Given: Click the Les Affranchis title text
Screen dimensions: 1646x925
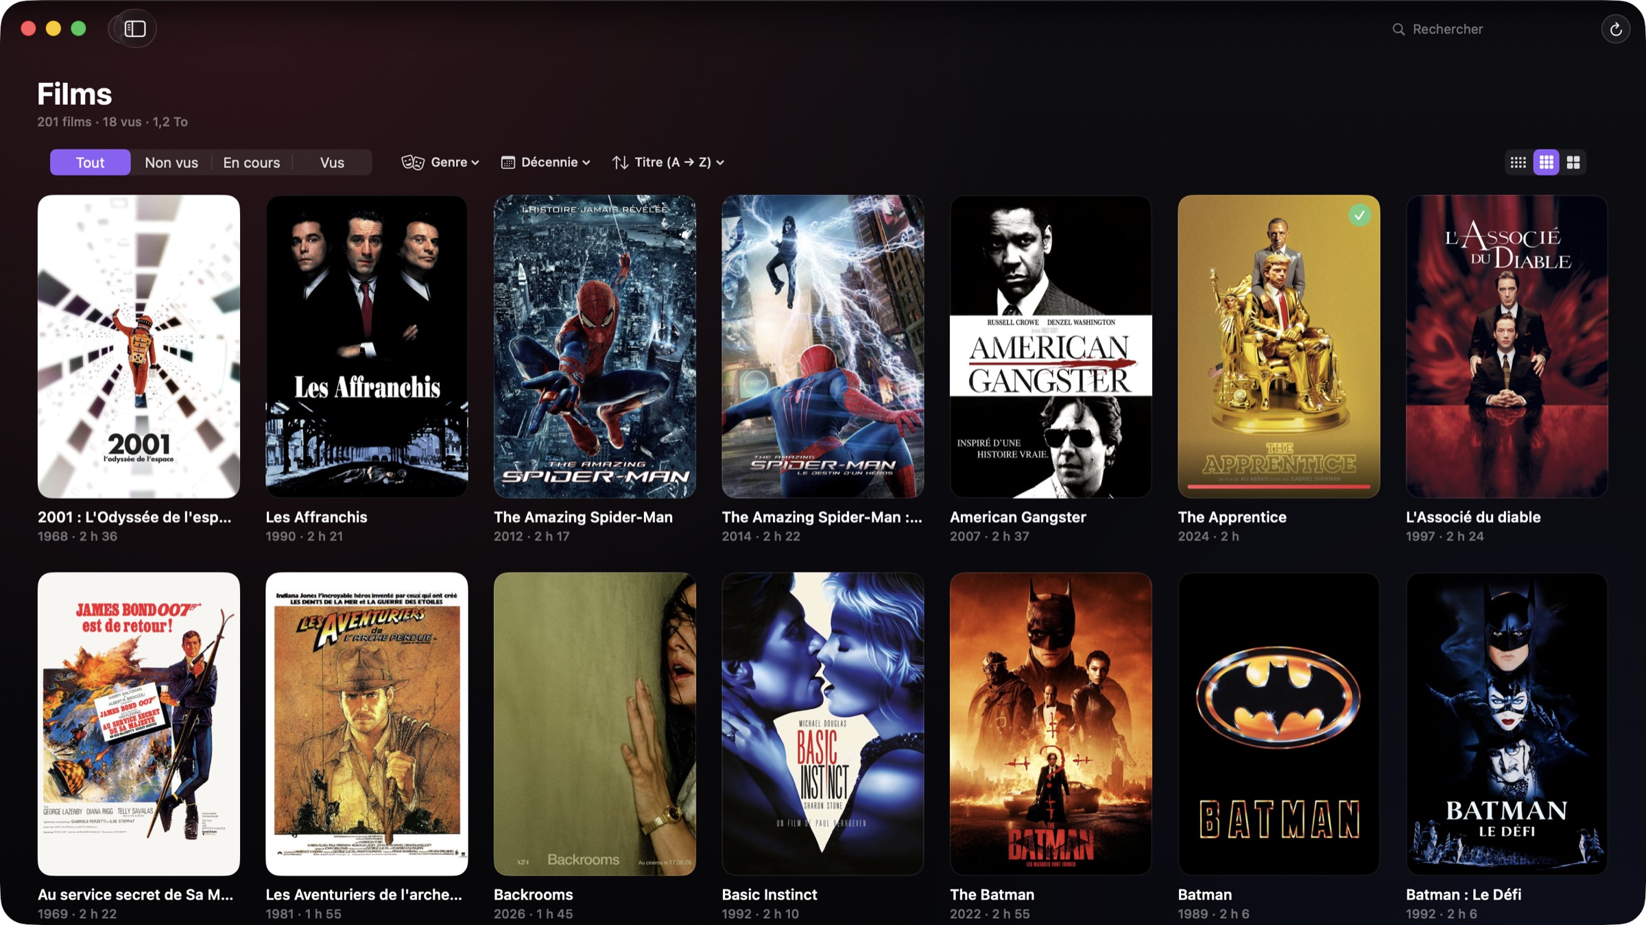Looking at the screenshot, I should point(316,517).
